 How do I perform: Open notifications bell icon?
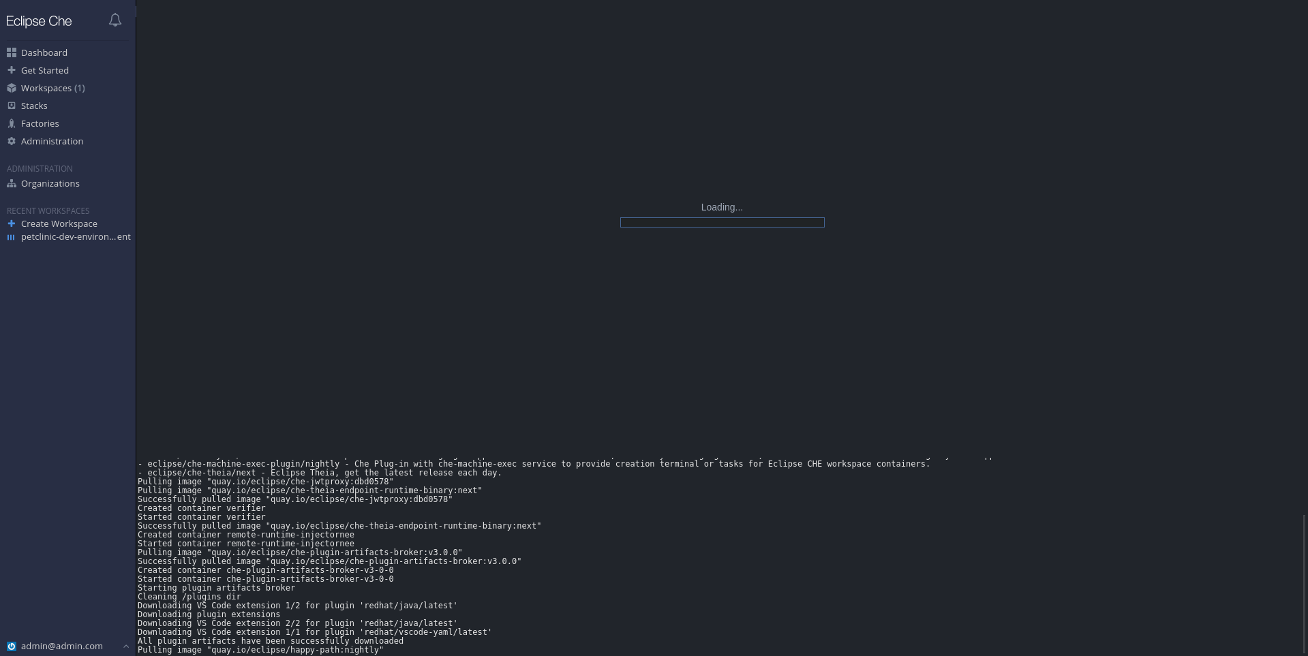click(115, 20)
